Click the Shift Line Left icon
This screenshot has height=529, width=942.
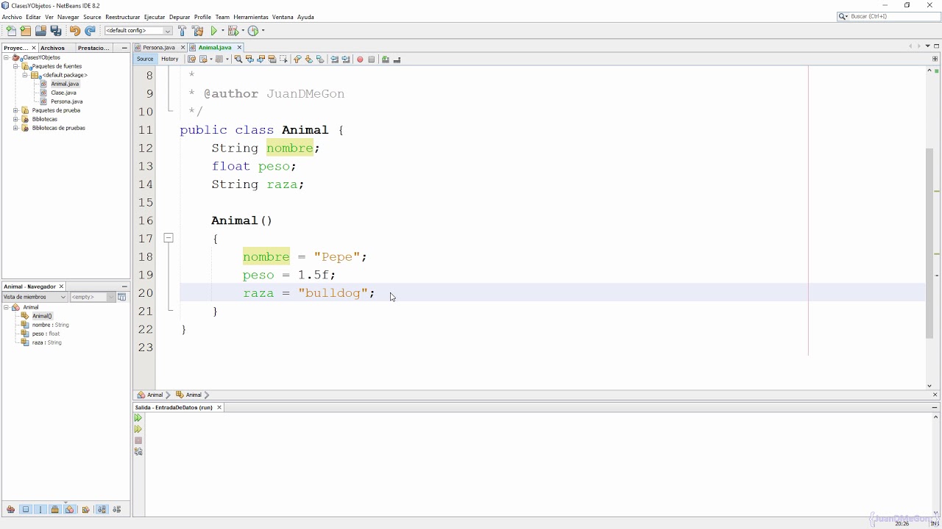coord(334,60)
